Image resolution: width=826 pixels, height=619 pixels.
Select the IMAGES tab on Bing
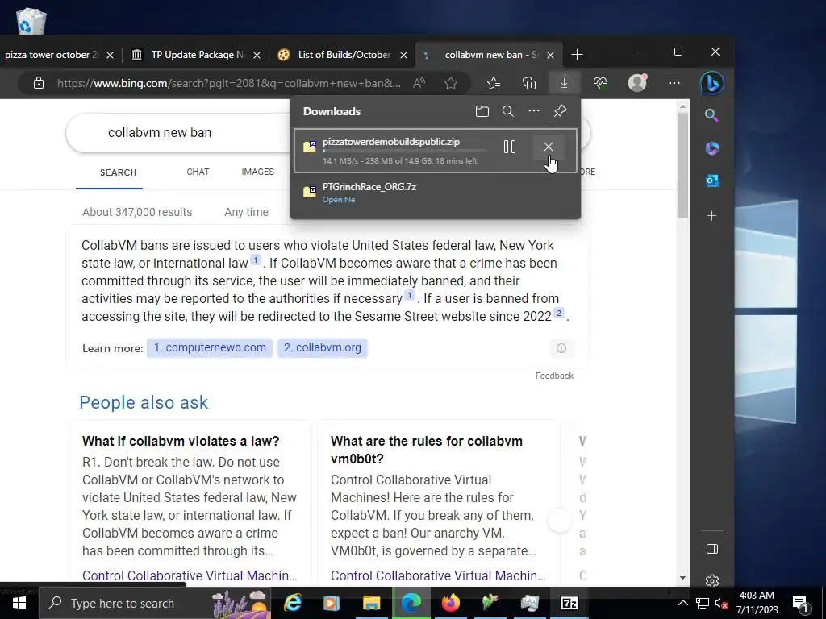[x=257, y=172]
